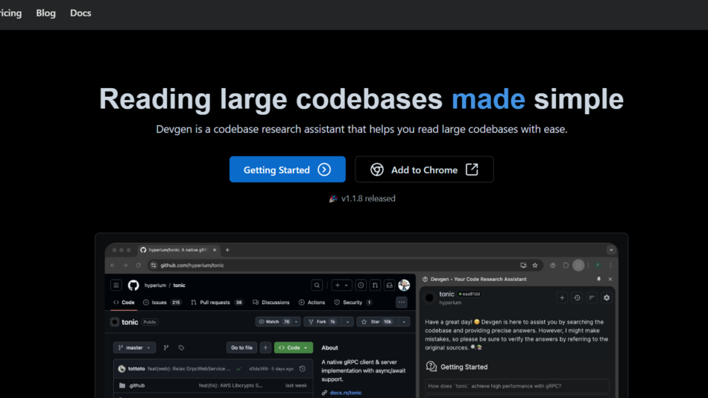Click the Devgen sort lines icon

coord(592,297)
